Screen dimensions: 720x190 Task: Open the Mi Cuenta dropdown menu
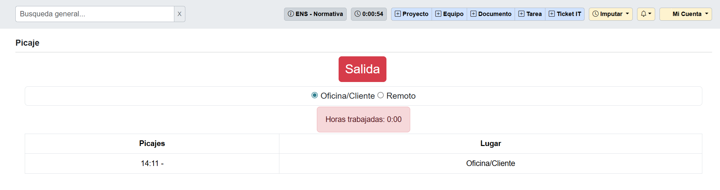(x=686, y=14)
